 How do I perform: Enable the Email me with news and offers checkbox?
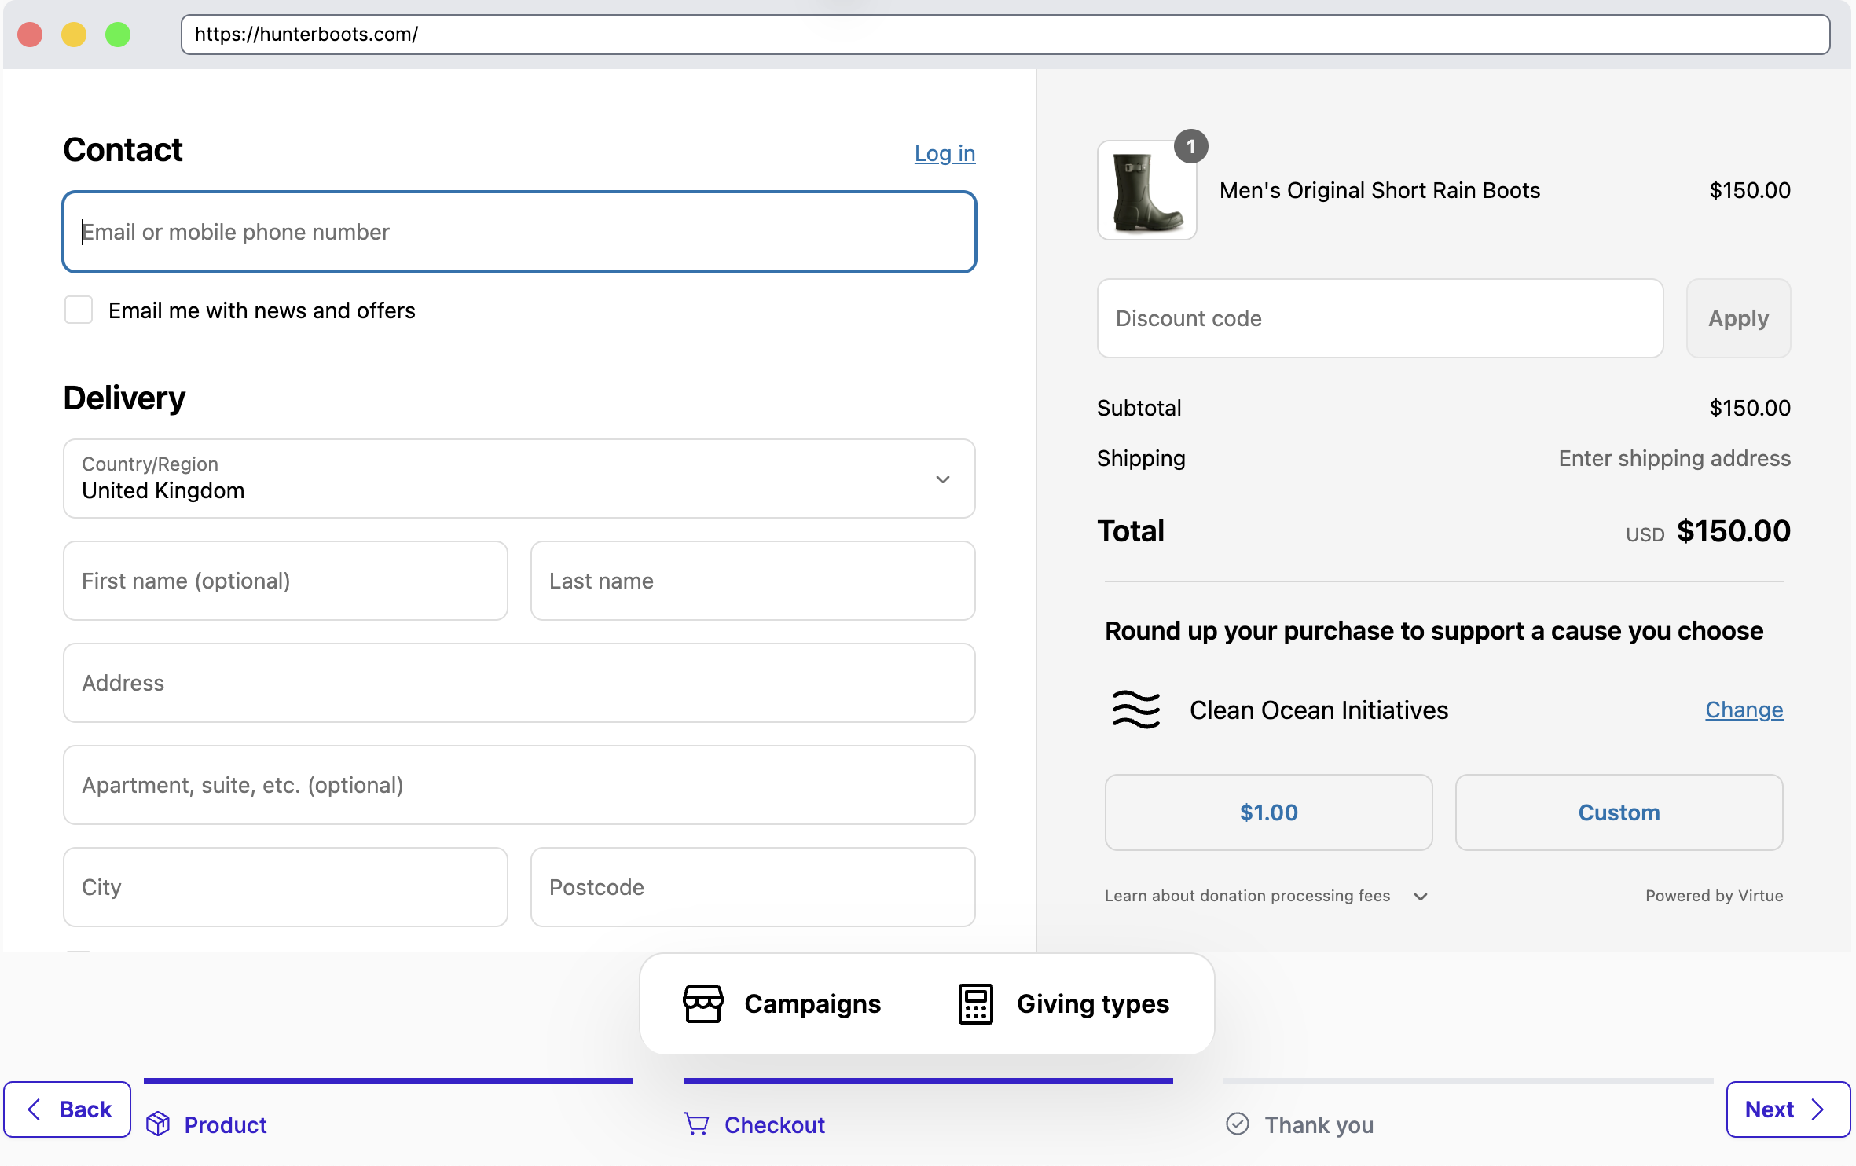pos(79,310)
